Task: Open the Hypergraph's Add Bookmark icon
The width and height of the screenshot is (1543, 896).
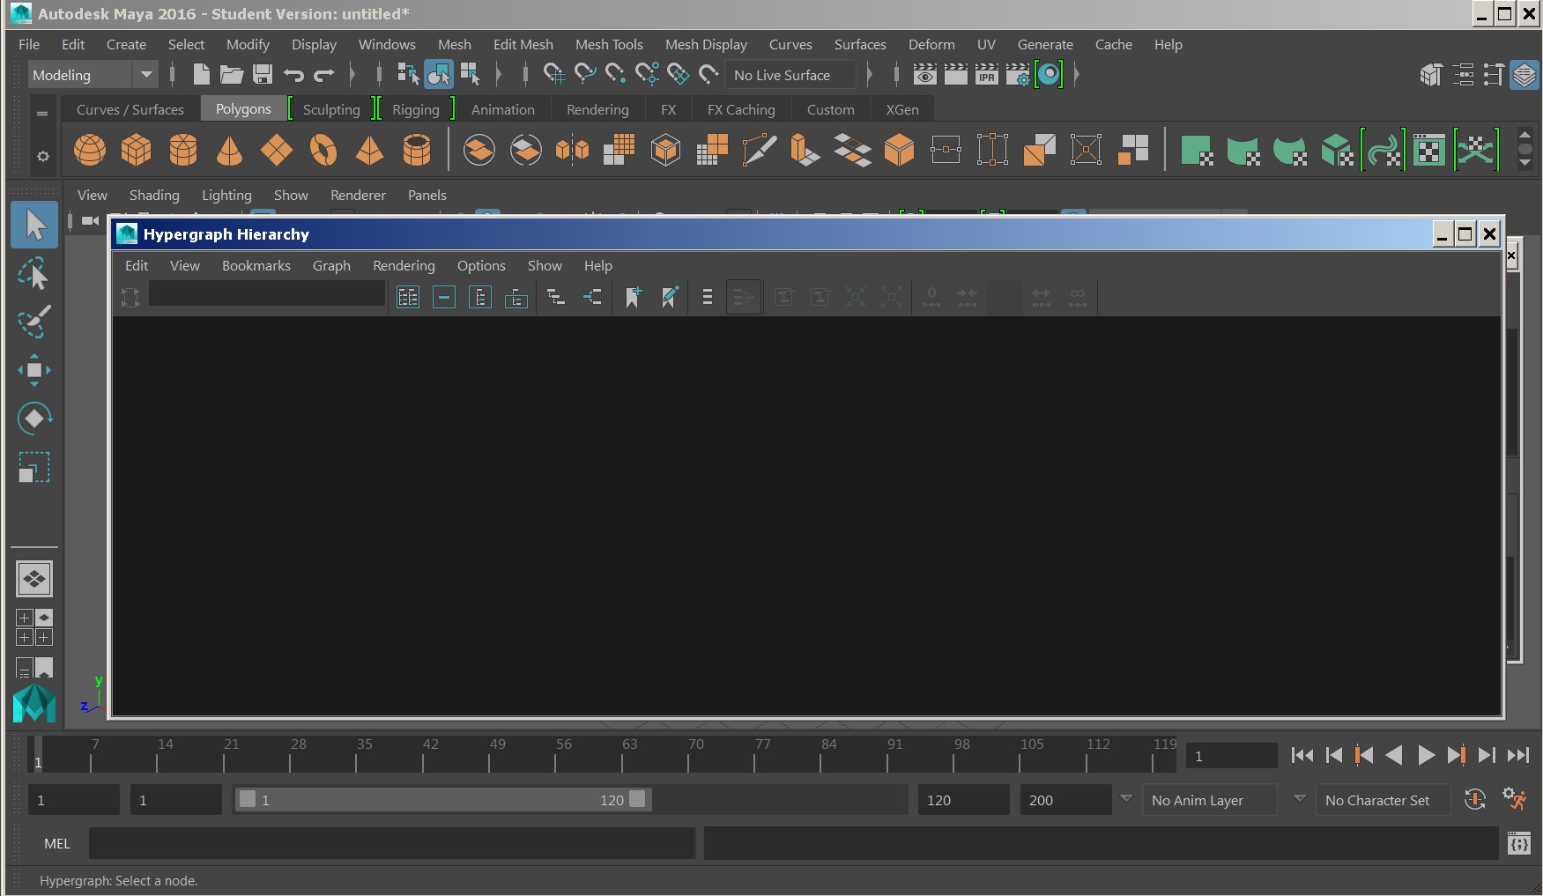Action: point(633,297)
